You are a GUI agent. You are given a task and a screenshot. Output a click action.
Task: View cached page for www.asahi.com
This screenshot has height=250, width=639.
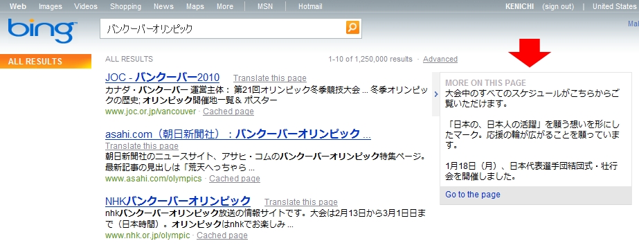click(235, 178)
